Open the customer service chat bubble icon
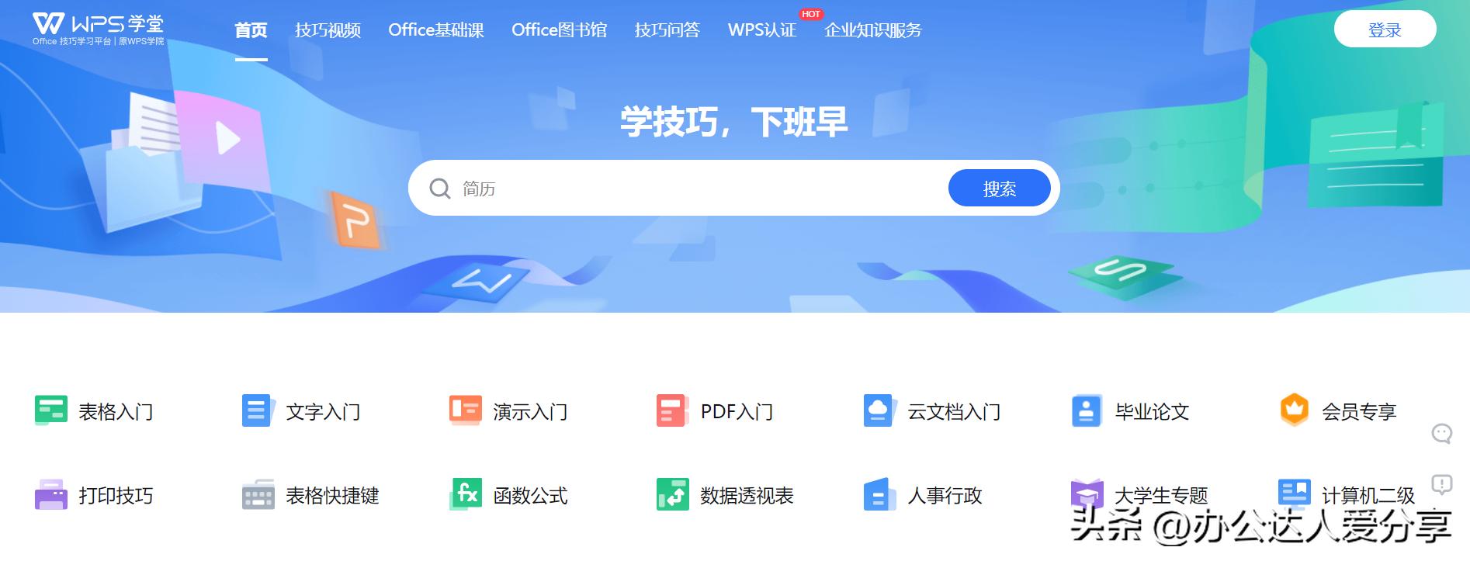 (x=1441, y=434)
